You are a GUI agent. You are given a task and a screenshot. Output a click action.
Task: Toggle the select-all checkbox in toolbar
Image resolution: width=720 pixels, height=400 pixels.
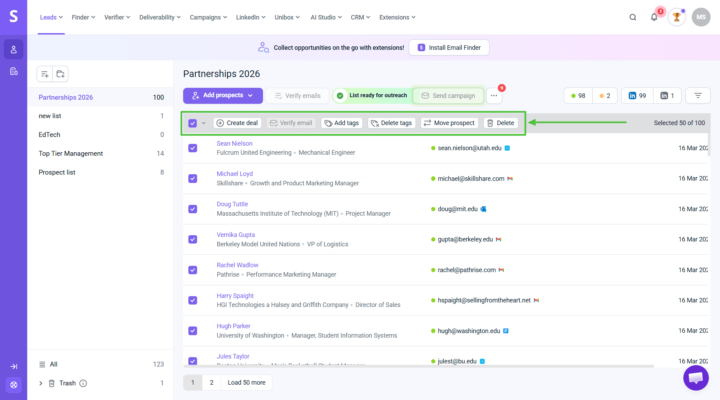pos(193,123)
